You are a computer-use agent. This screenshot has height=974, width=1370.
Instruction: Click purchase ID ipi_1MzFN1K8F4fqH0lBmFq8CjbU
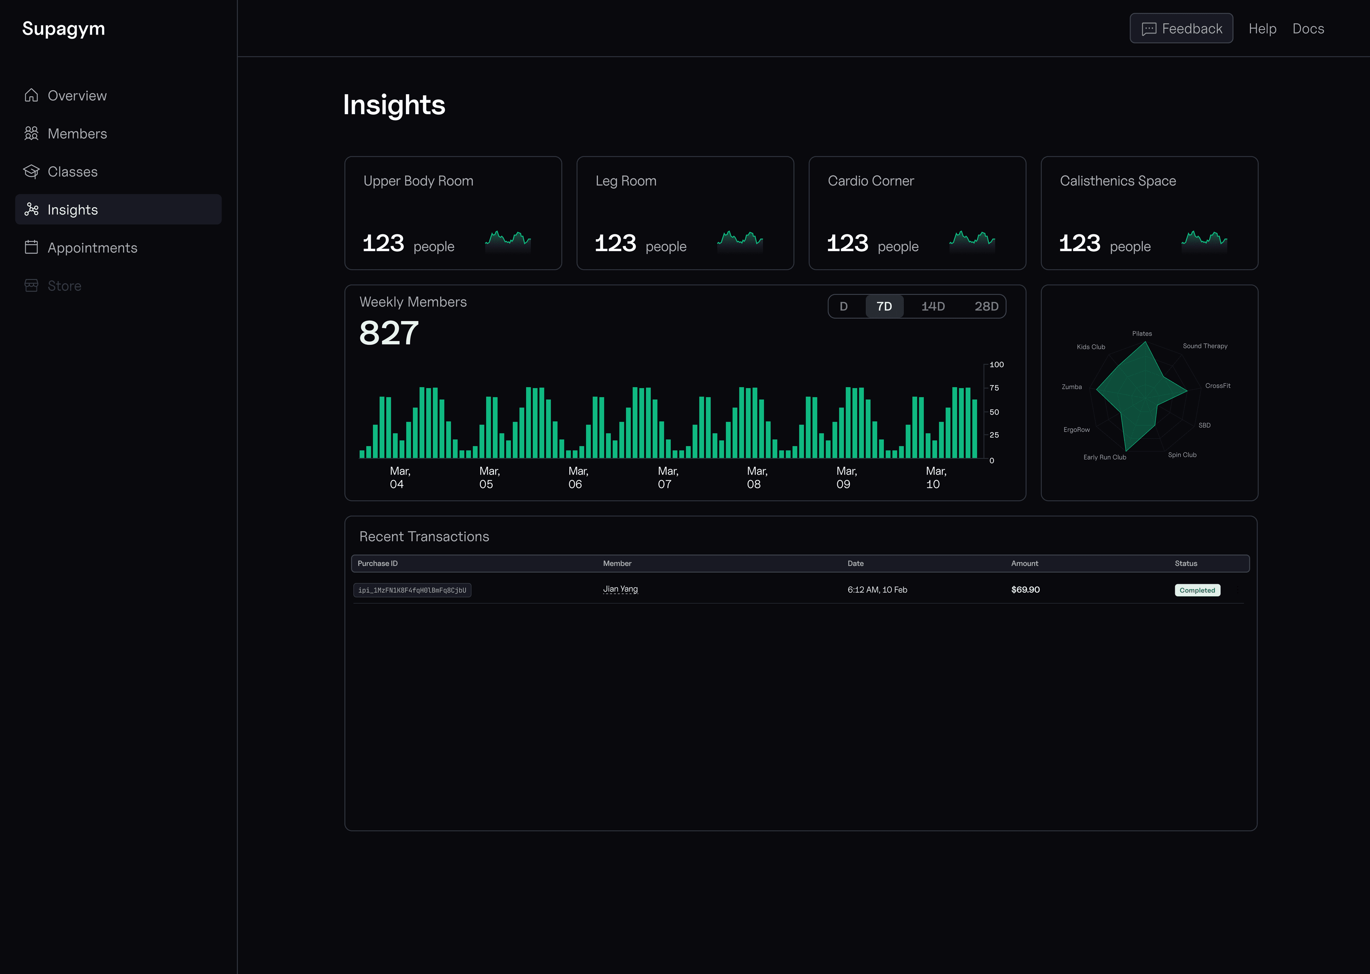click(x=412, y=590)
